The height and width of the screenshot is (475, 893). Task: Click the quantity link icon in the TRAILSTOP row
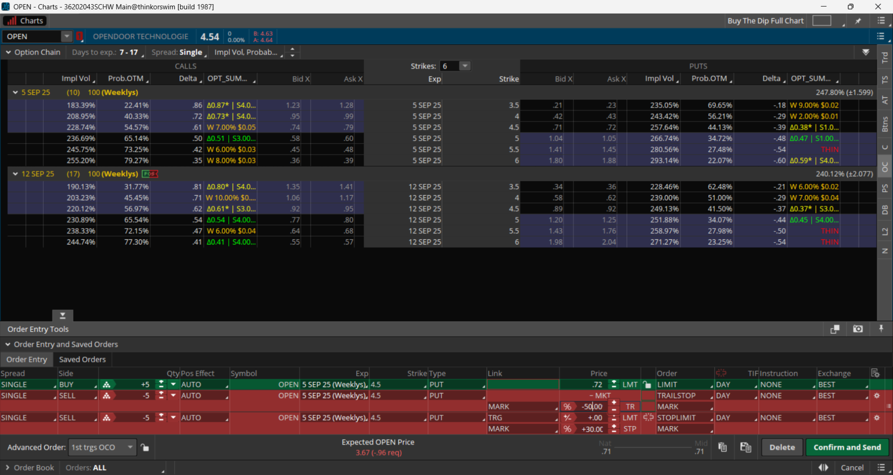click(x=107, y=396)
